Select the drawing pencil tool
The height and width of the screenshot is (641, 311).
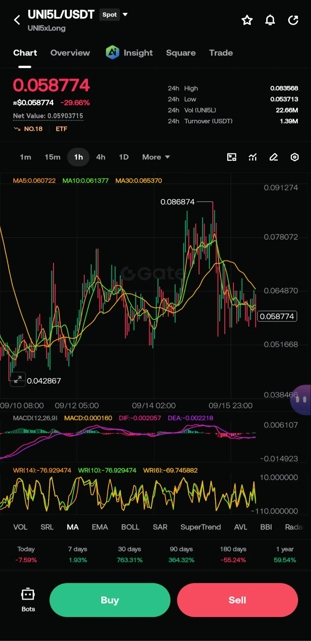pyautogui.click(x=274, y=157)
